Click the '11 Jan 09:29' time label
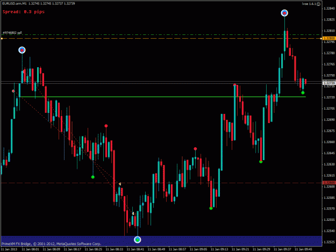The height and width of the screenshot is (252, 336). (x=261, y=249)
